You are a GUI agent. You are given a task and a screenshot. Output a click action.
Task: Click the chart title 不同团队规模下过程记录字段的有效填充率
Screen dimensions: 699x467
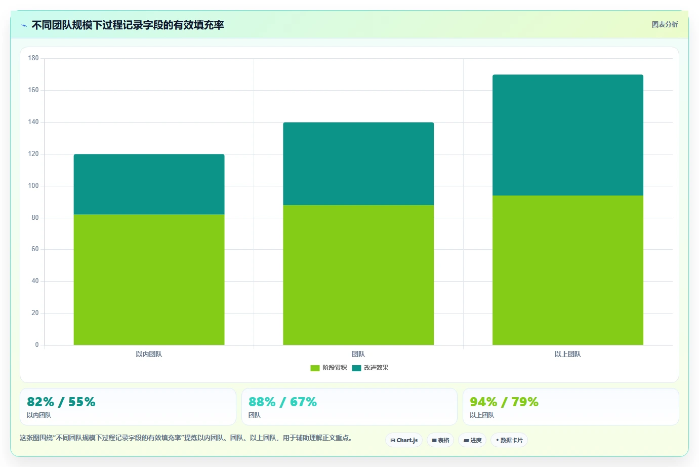pyautogui.click(x=128, y=25)
